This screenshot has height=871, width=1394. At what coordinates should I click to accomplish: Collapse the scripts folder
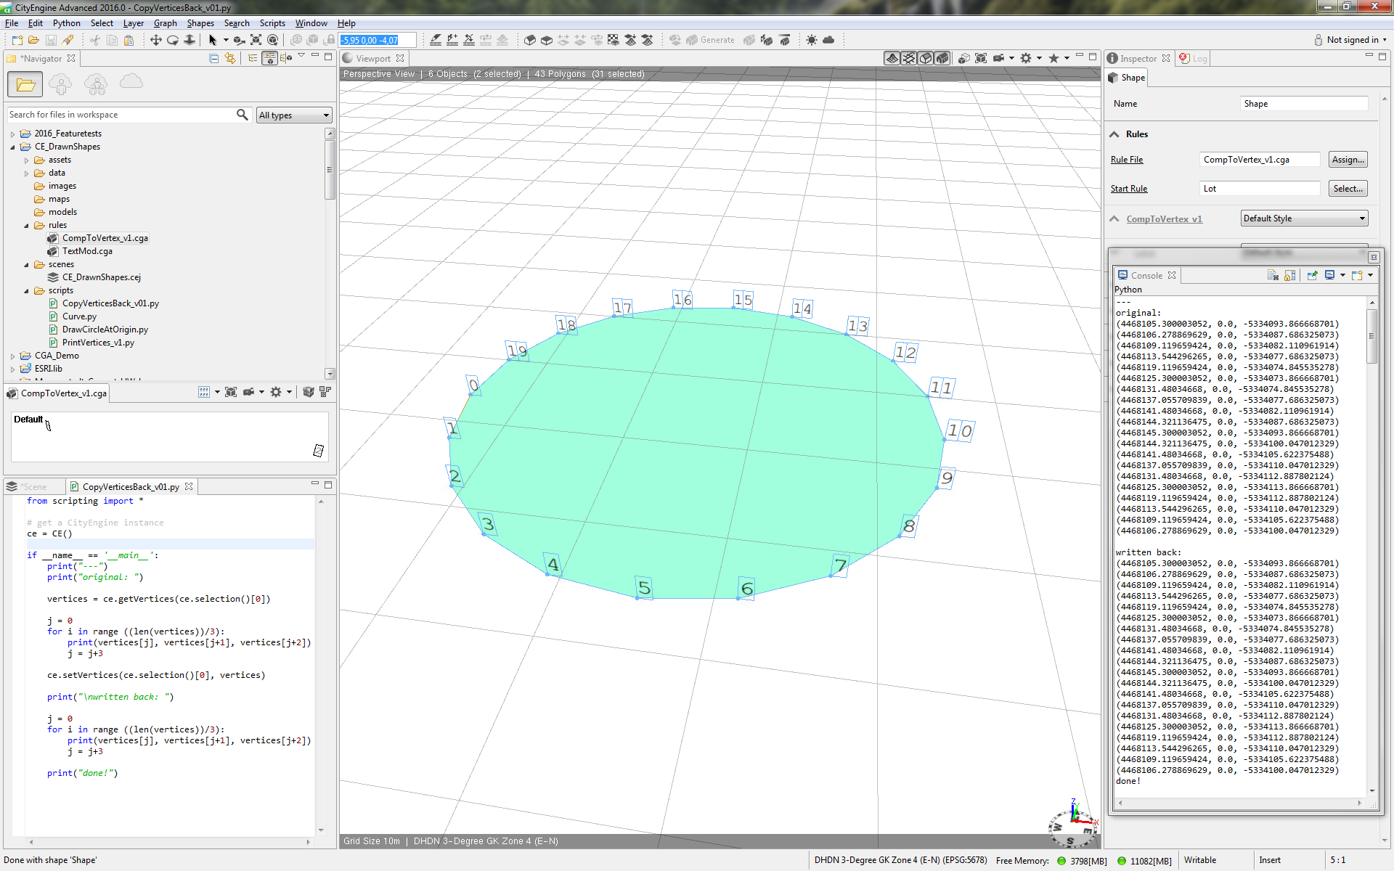[27, 290]
